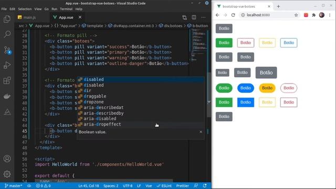
Task: Open the Accounts icon in activity bar
Action: (7, 159)
